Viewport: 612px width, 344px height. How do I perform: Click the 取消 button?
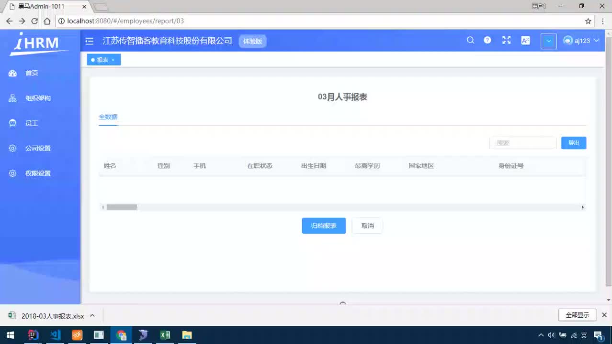click(x=368, y=226)
